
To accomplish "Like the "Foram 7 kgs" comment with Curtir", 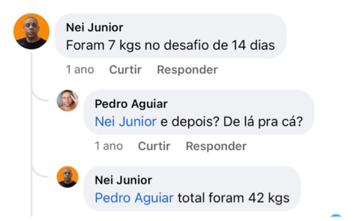I will click(125, 70).
